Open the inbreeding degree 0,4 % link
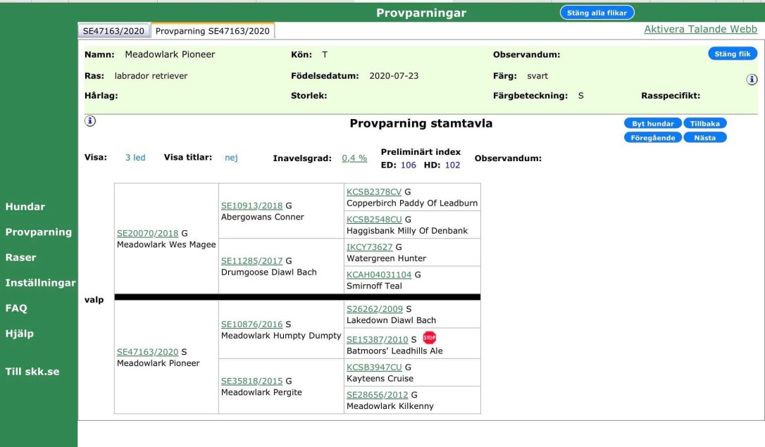 pyautogui.click(x=354, y=158)
